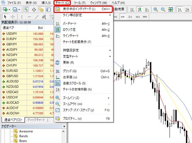Toggle チャートの右端移動 (h) menu entry
The width and height of the screenshot is (192, 143).
[83, 89]
